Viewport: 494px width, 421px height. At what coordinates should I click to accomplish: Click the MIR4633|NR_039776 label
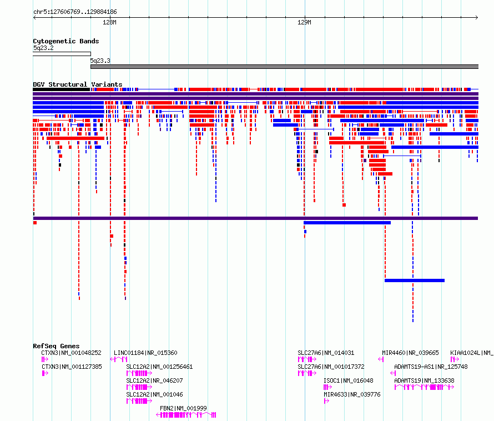coord(352,394)
